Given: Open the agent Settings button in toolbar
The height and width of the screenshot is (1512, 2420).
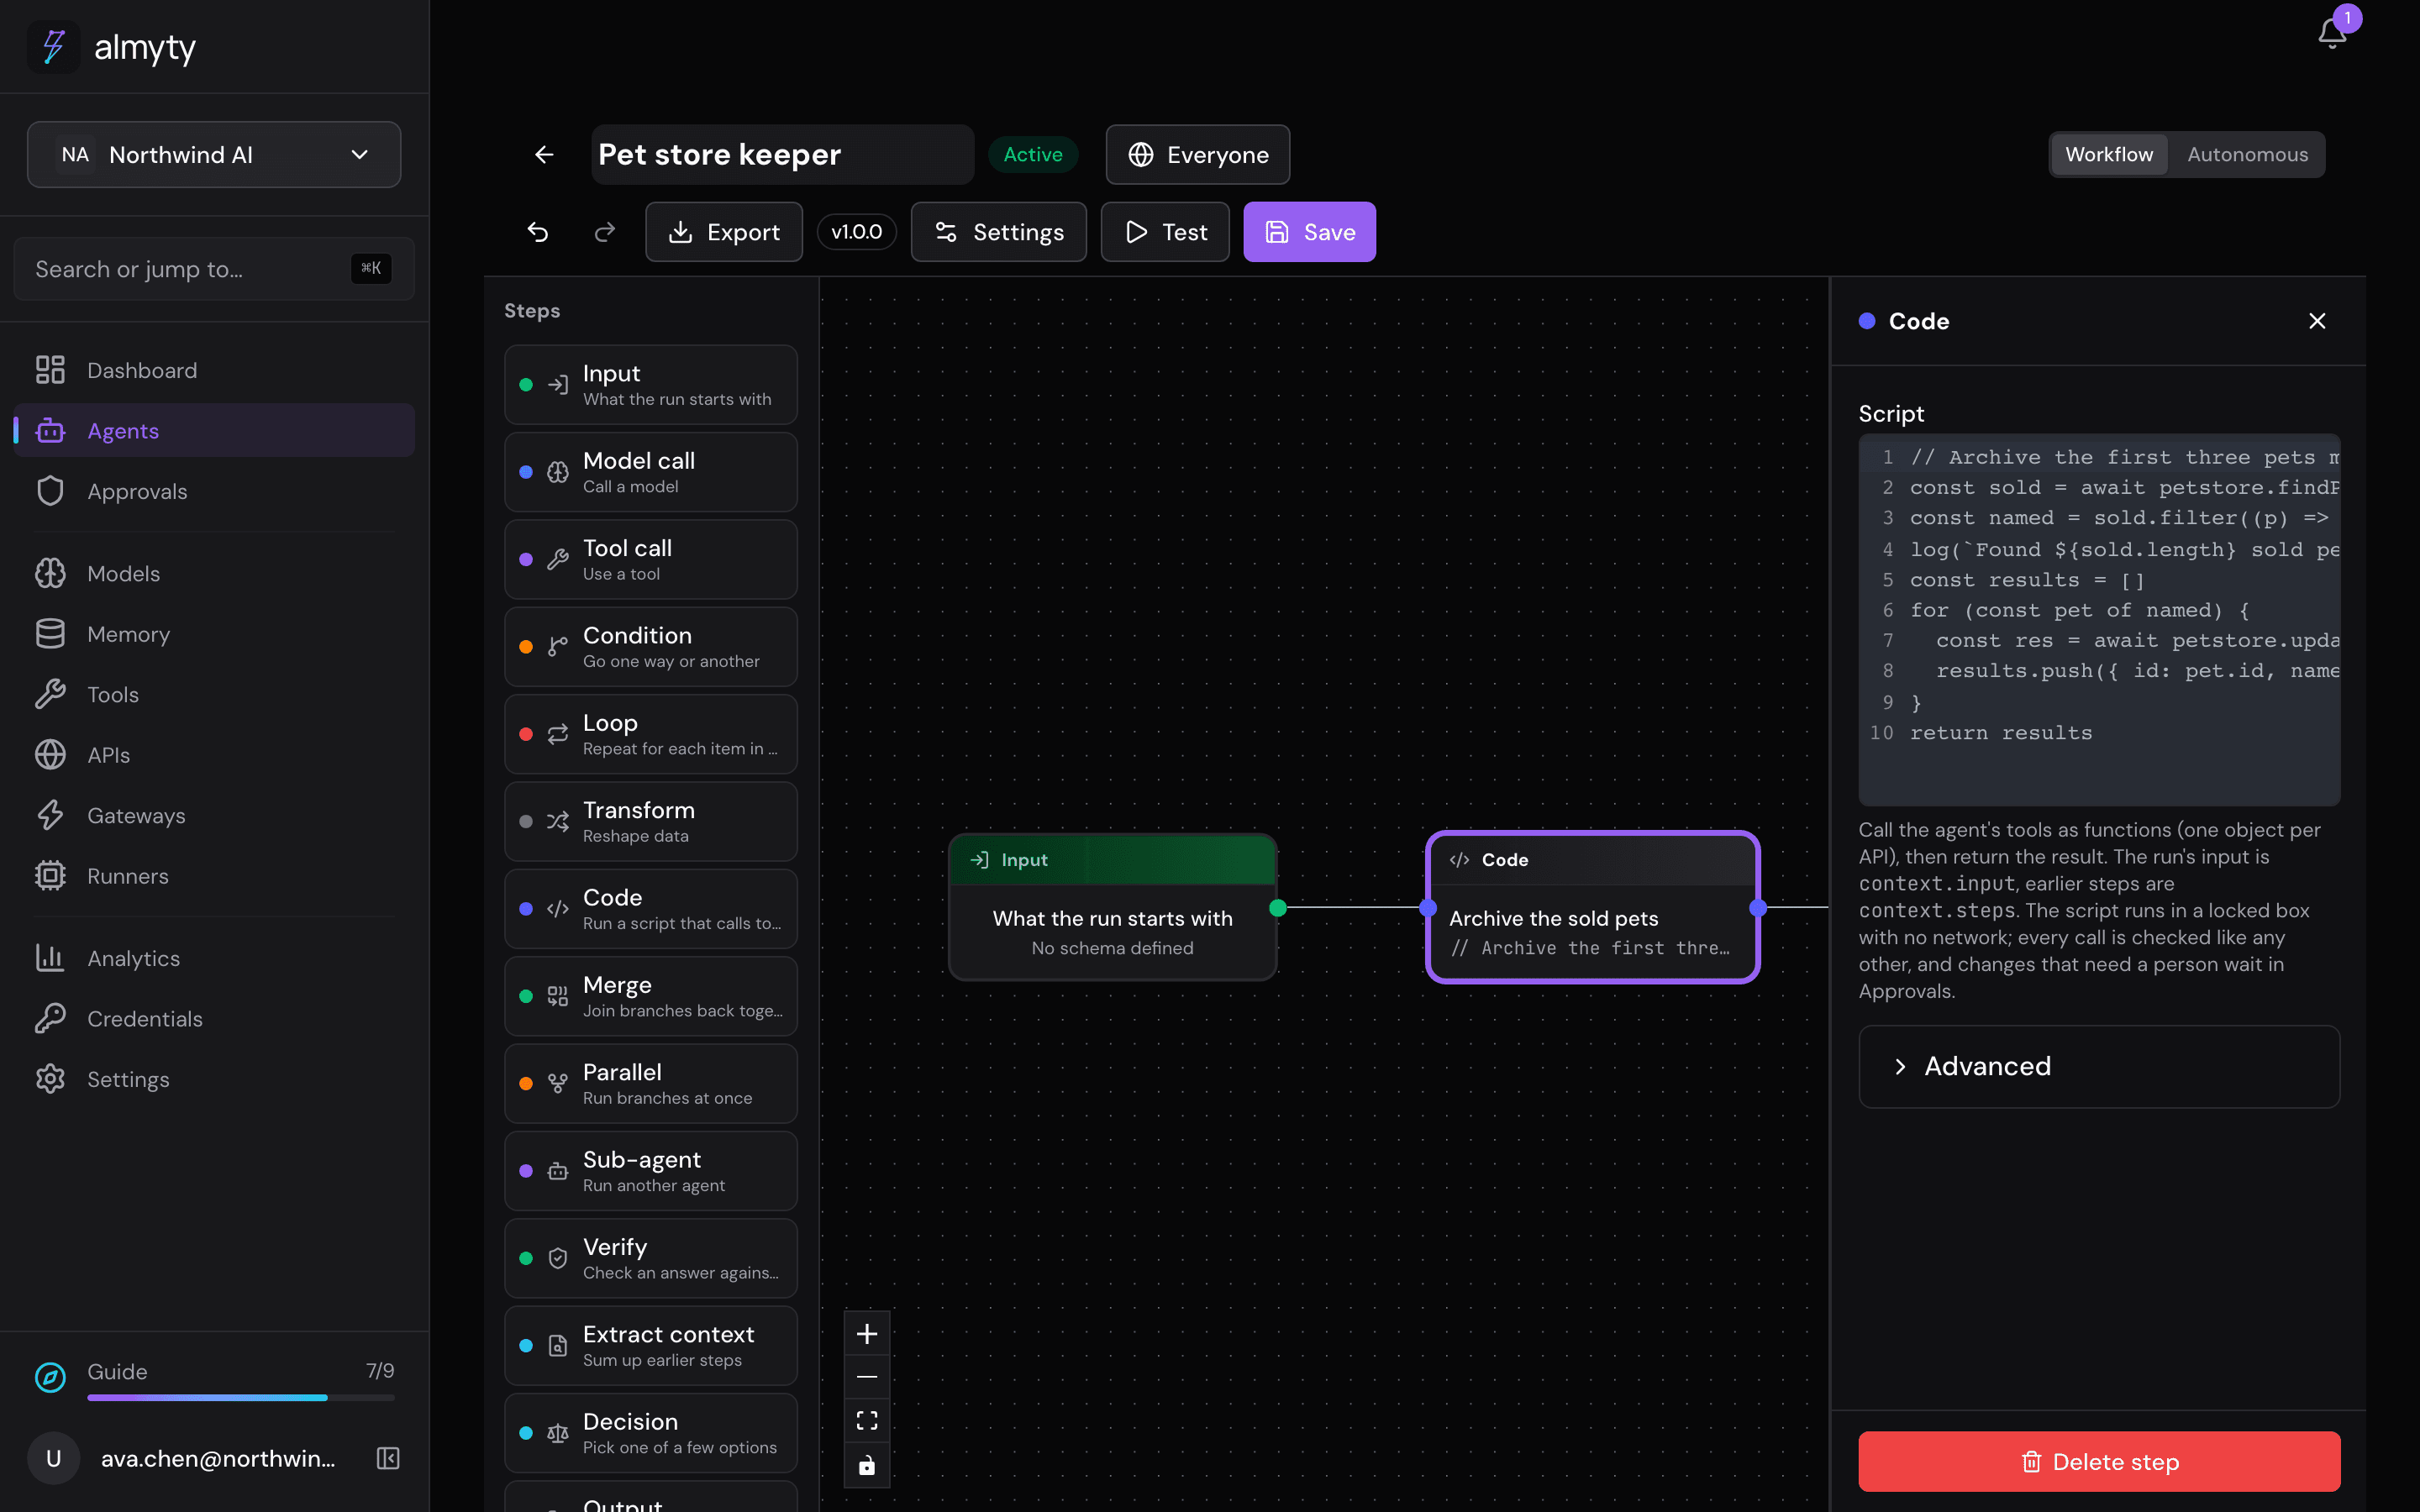Looking at the screenshot, I should click(998, 232).
